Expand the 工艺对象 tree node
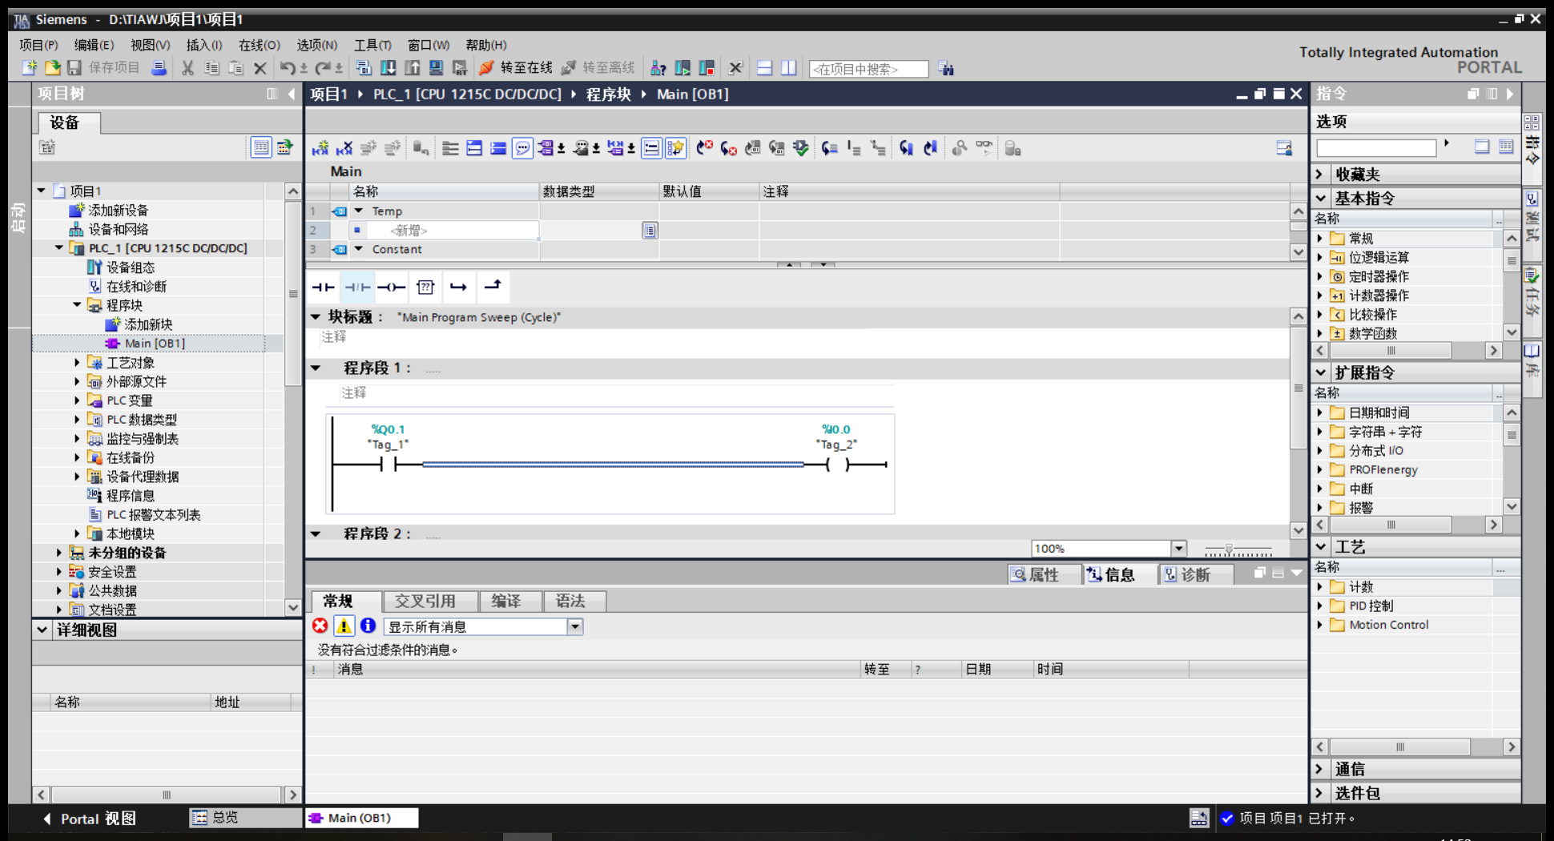 pyautogui.click(x=77, y=363)
